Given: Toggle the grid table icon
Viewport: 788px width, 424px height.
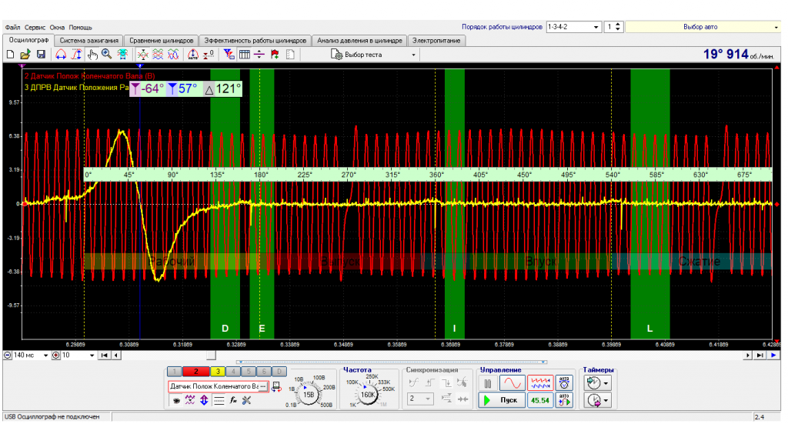Looking at the screenshot, I should pos(245,55).
